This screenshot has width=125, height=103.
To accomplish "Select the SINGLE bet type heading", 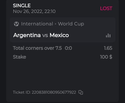I will (x=22, y=5).
